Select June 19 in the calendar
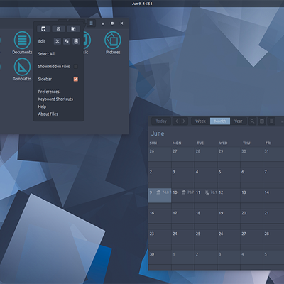 229,216
